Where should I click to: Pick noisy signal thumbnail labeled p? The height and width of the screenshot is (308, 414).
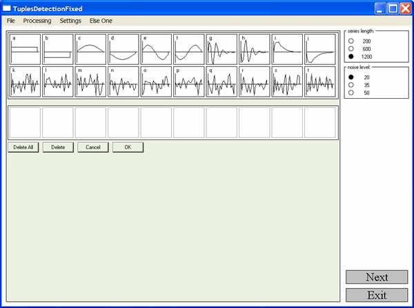pyautogui.click(x=189, y=81)
